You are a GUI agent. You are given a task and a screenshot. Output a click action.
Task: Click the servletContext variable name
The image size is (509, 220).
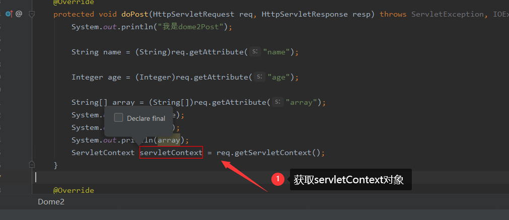171,153
